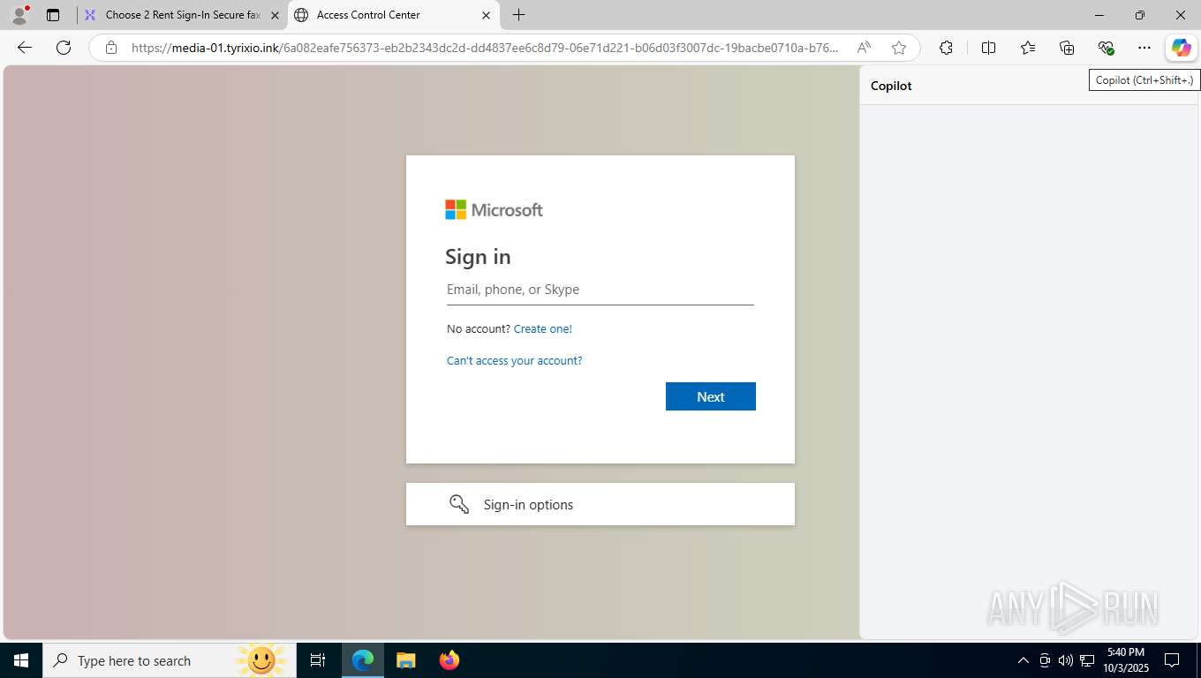Image resolution: width=1201 pixels, height=678 pixels.
Task: Open File Explorer from the taskbar
Action: point(405,660)
